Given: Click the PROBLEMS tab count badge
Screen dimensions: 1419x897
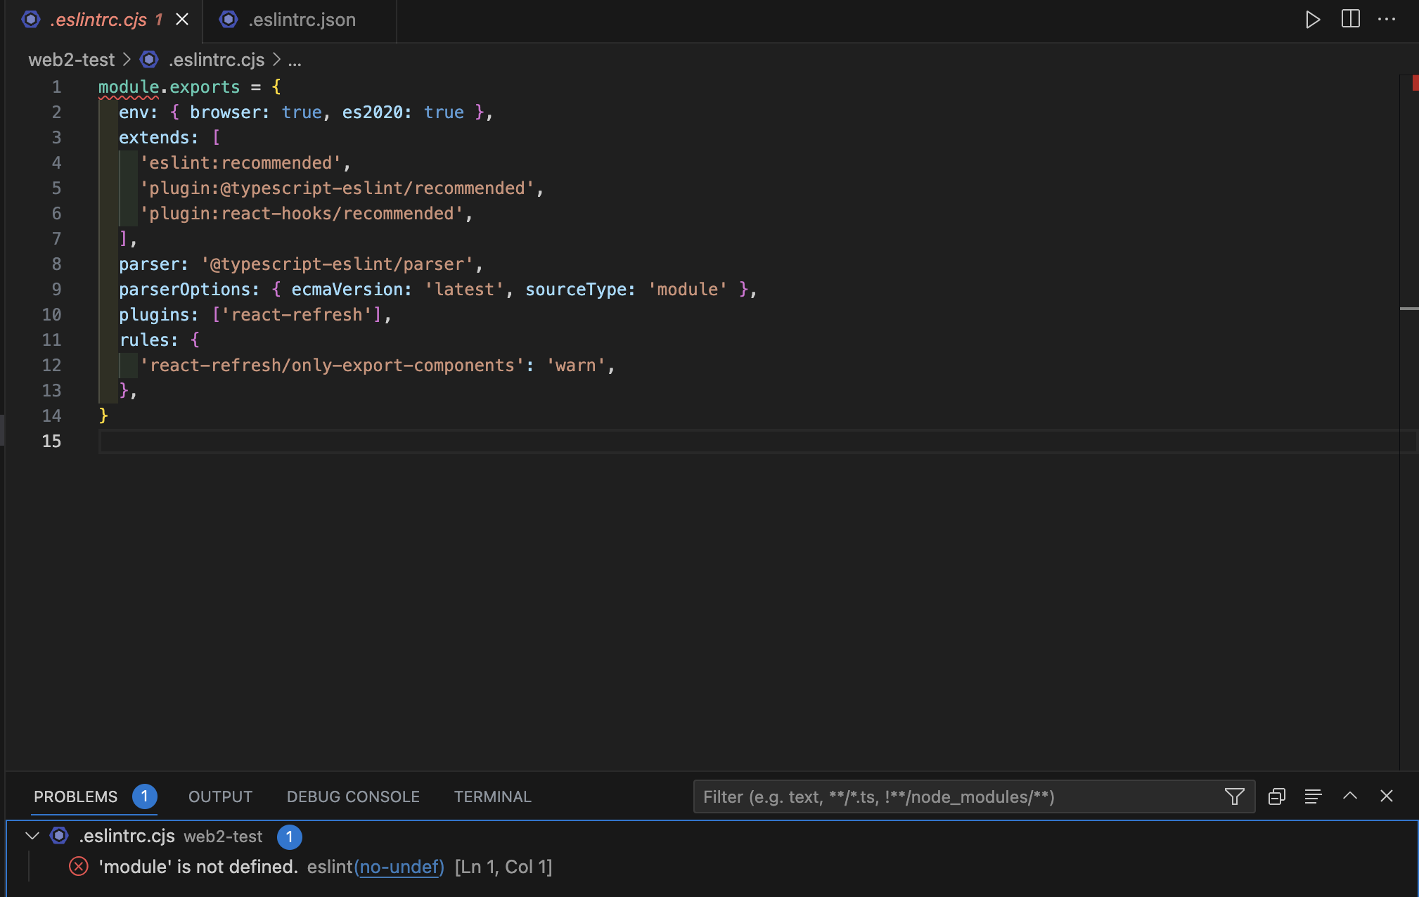Looking at the screenshot, I should tap(144, 796).
